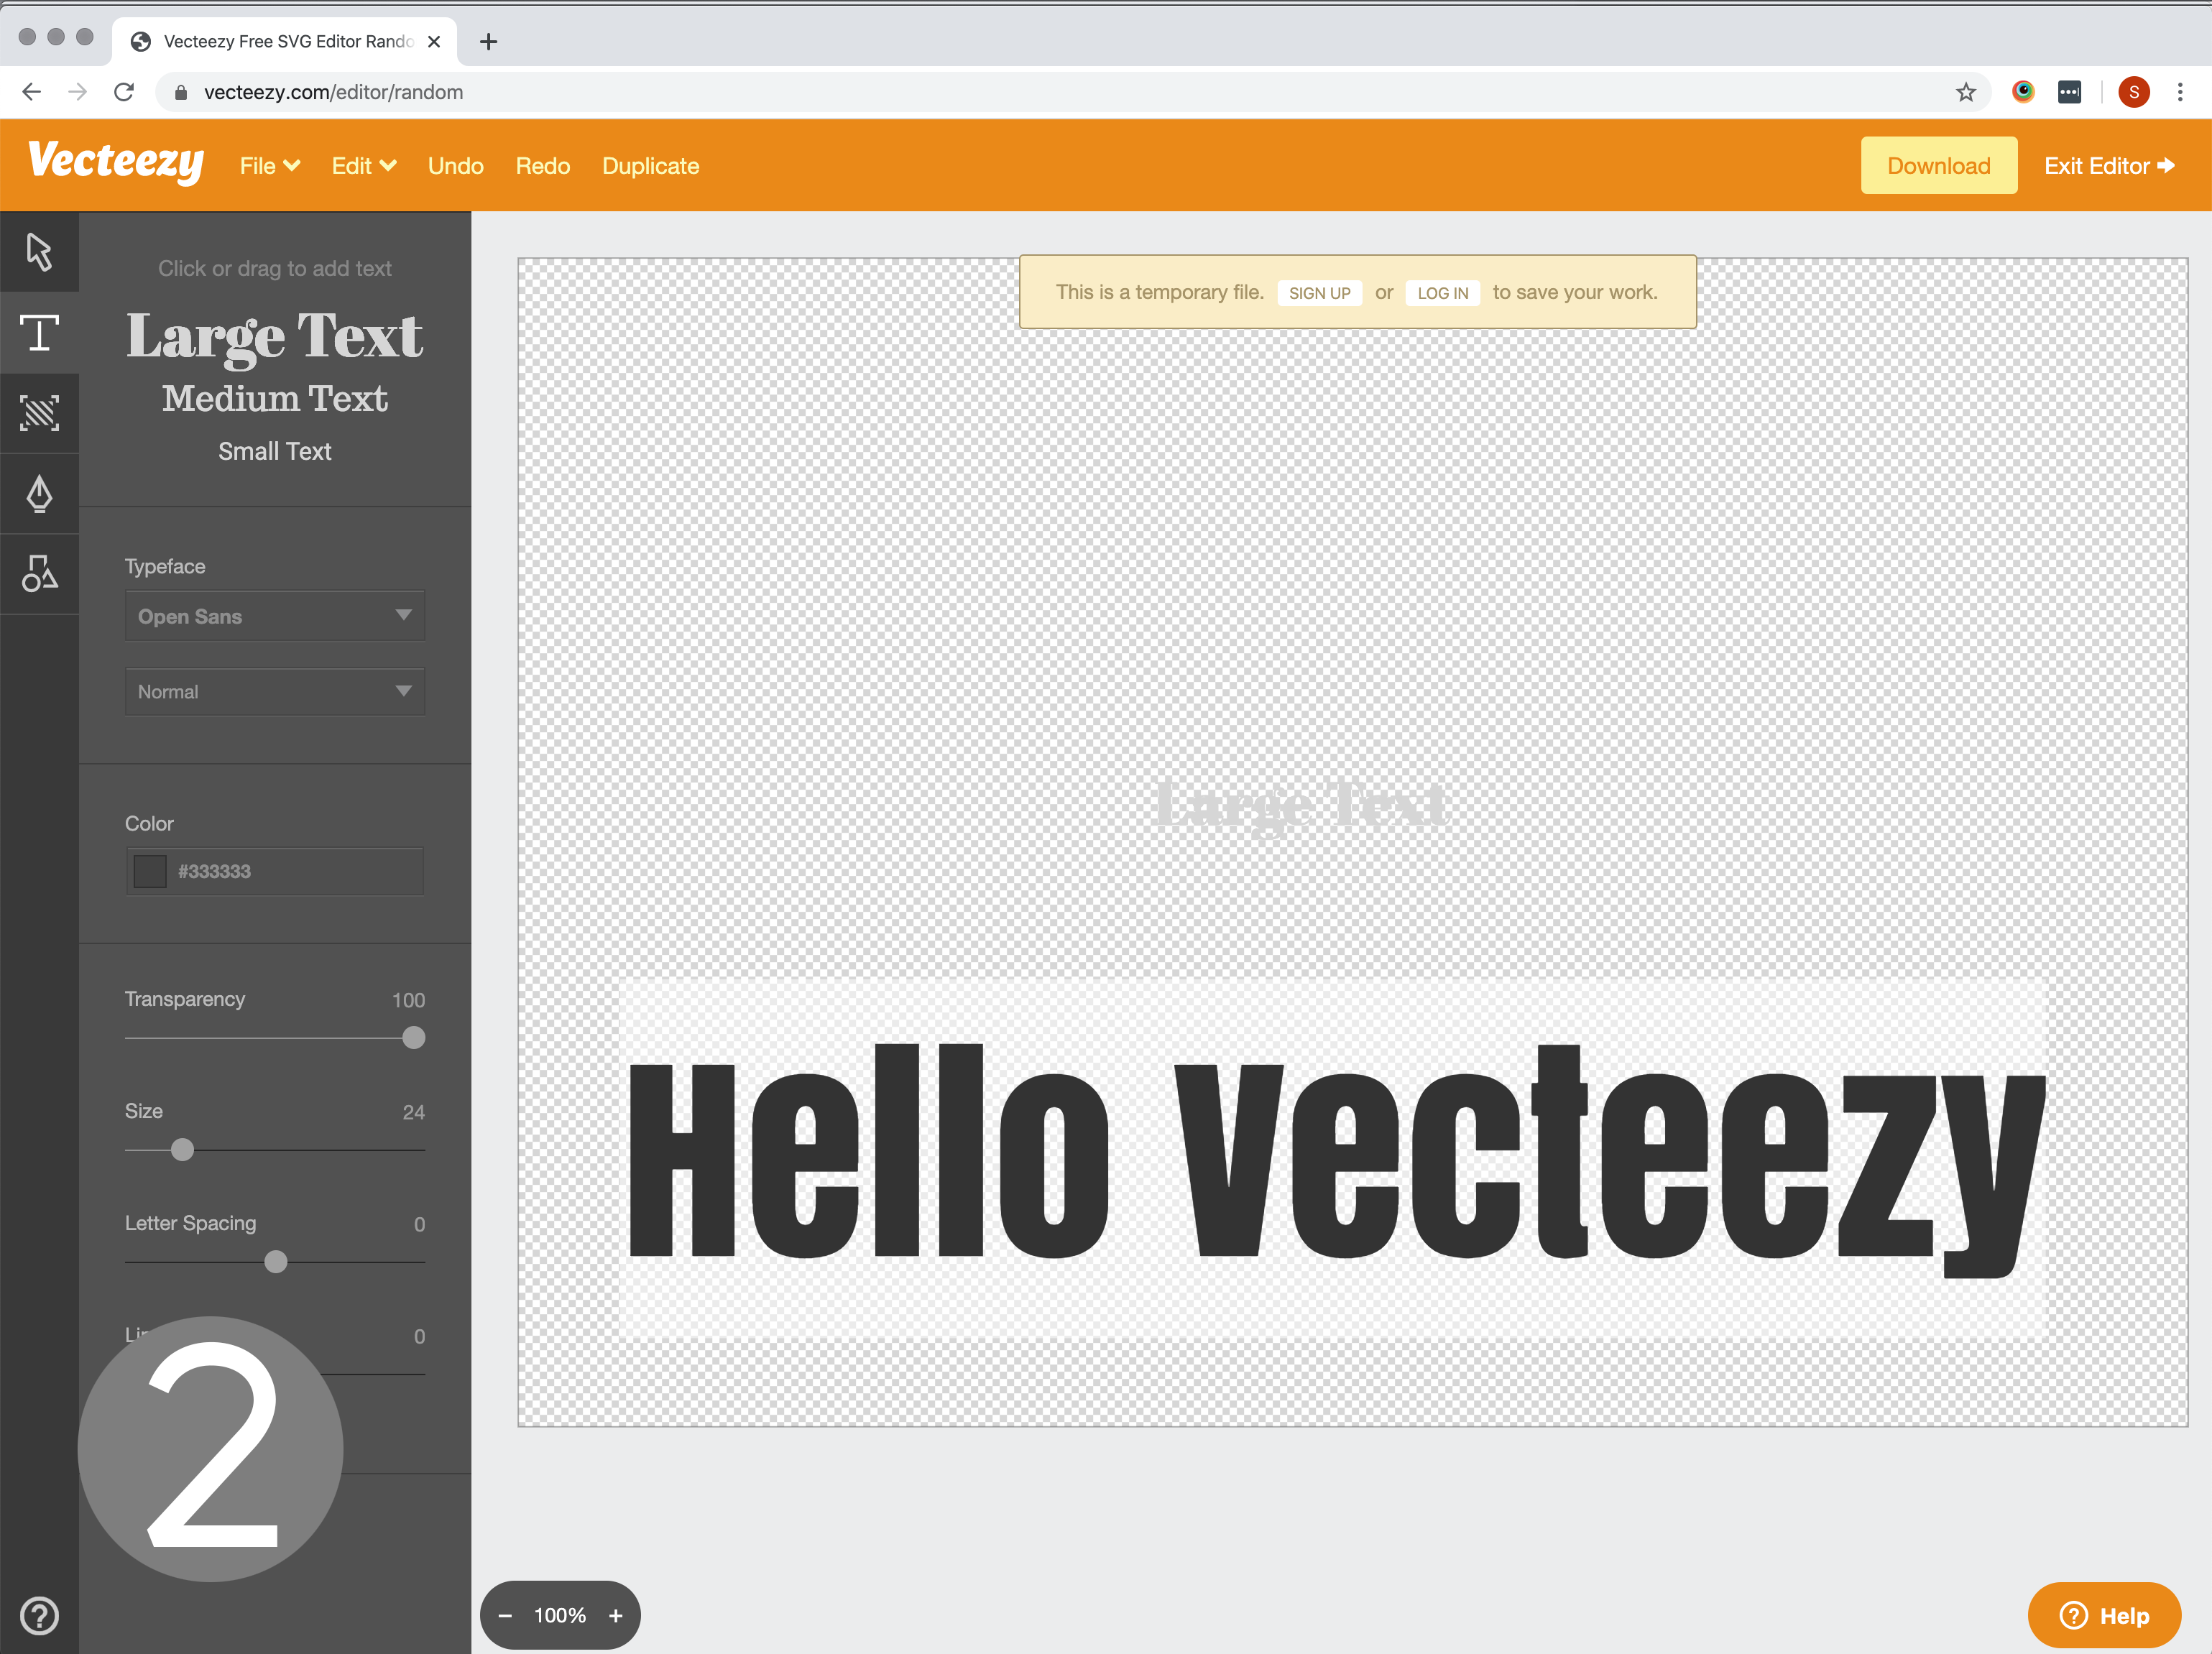Viewport: 2212px width, 1654px height.
Task: Expand the Normal font style dropdown
Action: coord(274,691)
